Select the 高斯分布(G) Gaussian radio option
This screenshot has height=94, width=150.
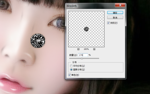pyautogui.click(x=71, y=70)
